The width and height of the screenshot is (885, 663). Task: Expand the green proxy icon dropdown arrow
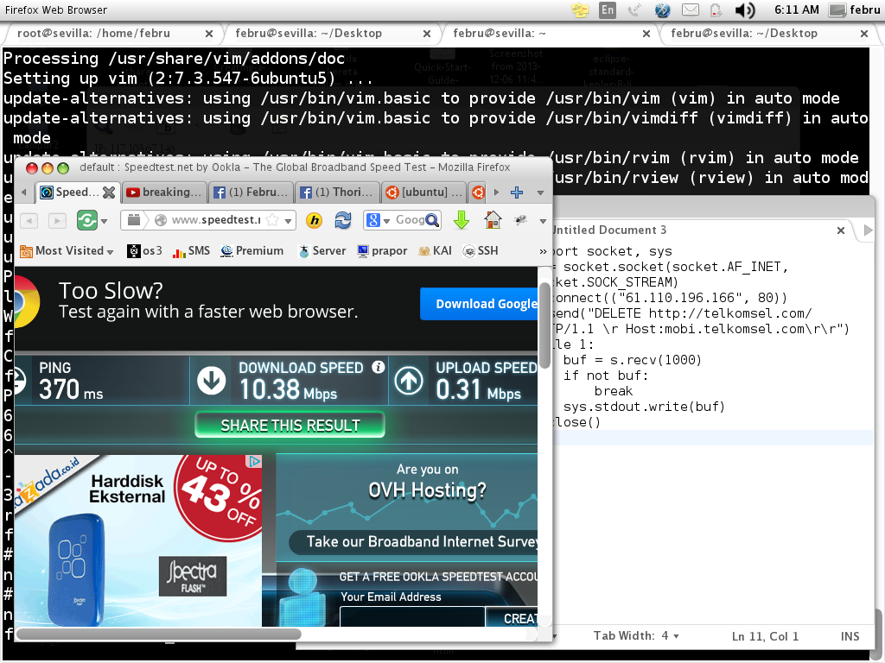tap(105, 221)
